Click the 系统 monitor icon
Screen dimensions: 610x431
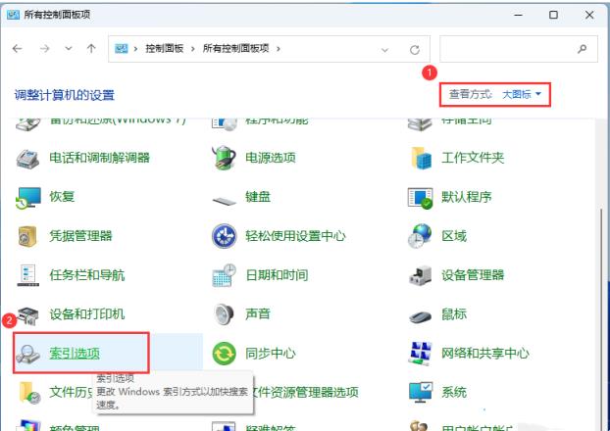421,393
